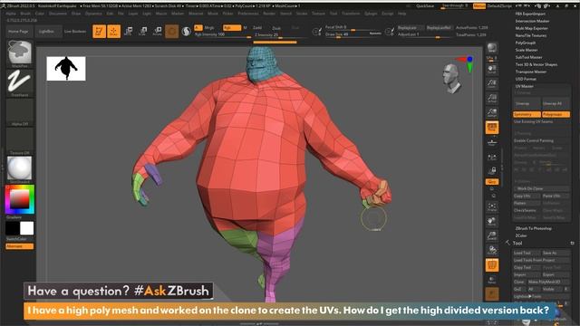Click the BPR render icon

pyautogui.click(x=492, y=48)
